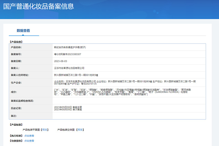Select the 备案人 label cell

31,68
